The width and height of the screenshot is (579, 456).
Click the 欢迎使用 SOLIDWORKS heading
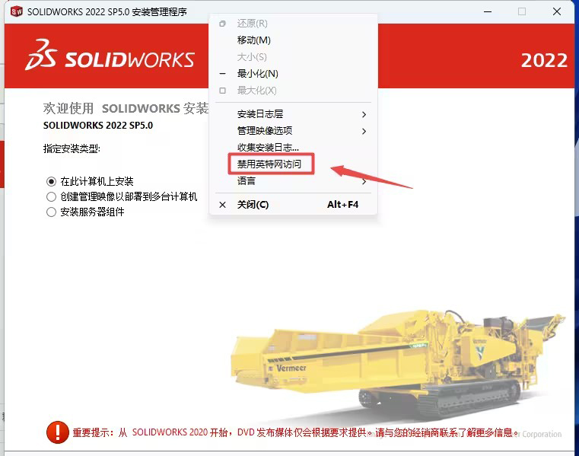pos(126,108)
